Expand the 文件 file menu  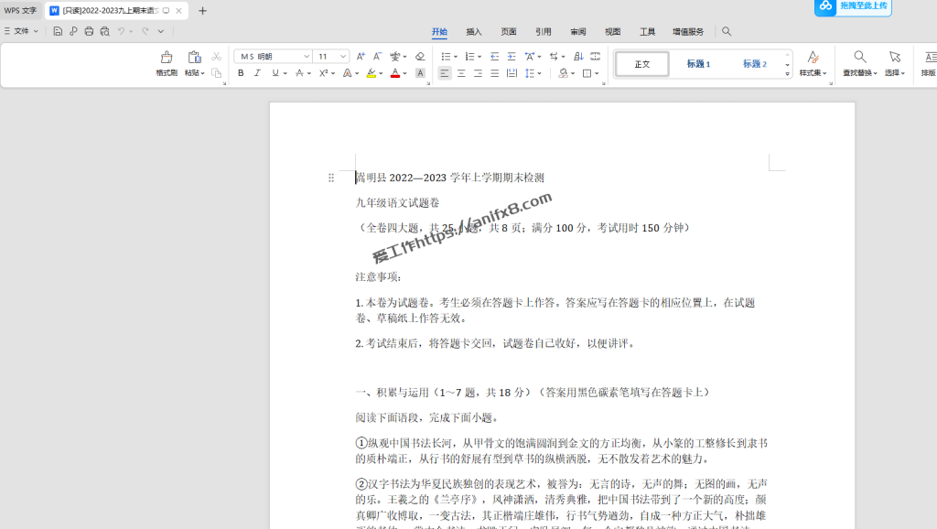point(22,31)
